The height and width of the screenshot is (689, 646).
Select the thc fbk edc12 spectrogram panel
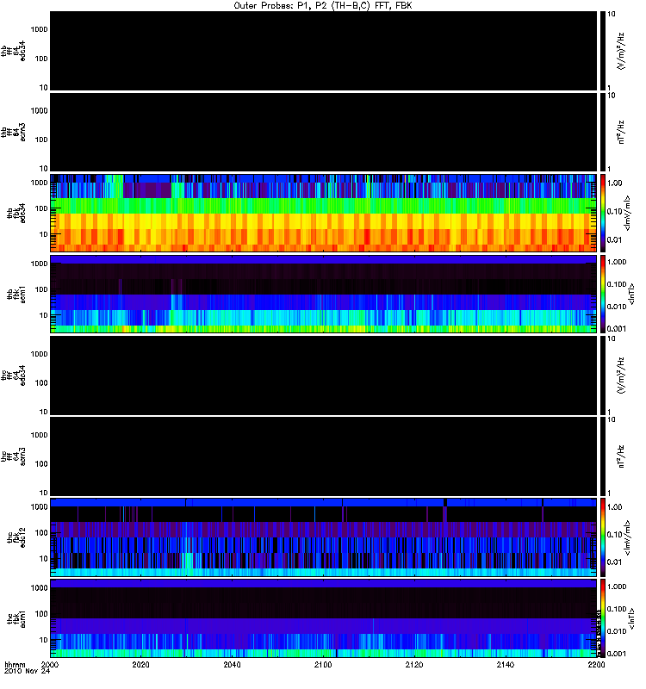tap(323, 537)
